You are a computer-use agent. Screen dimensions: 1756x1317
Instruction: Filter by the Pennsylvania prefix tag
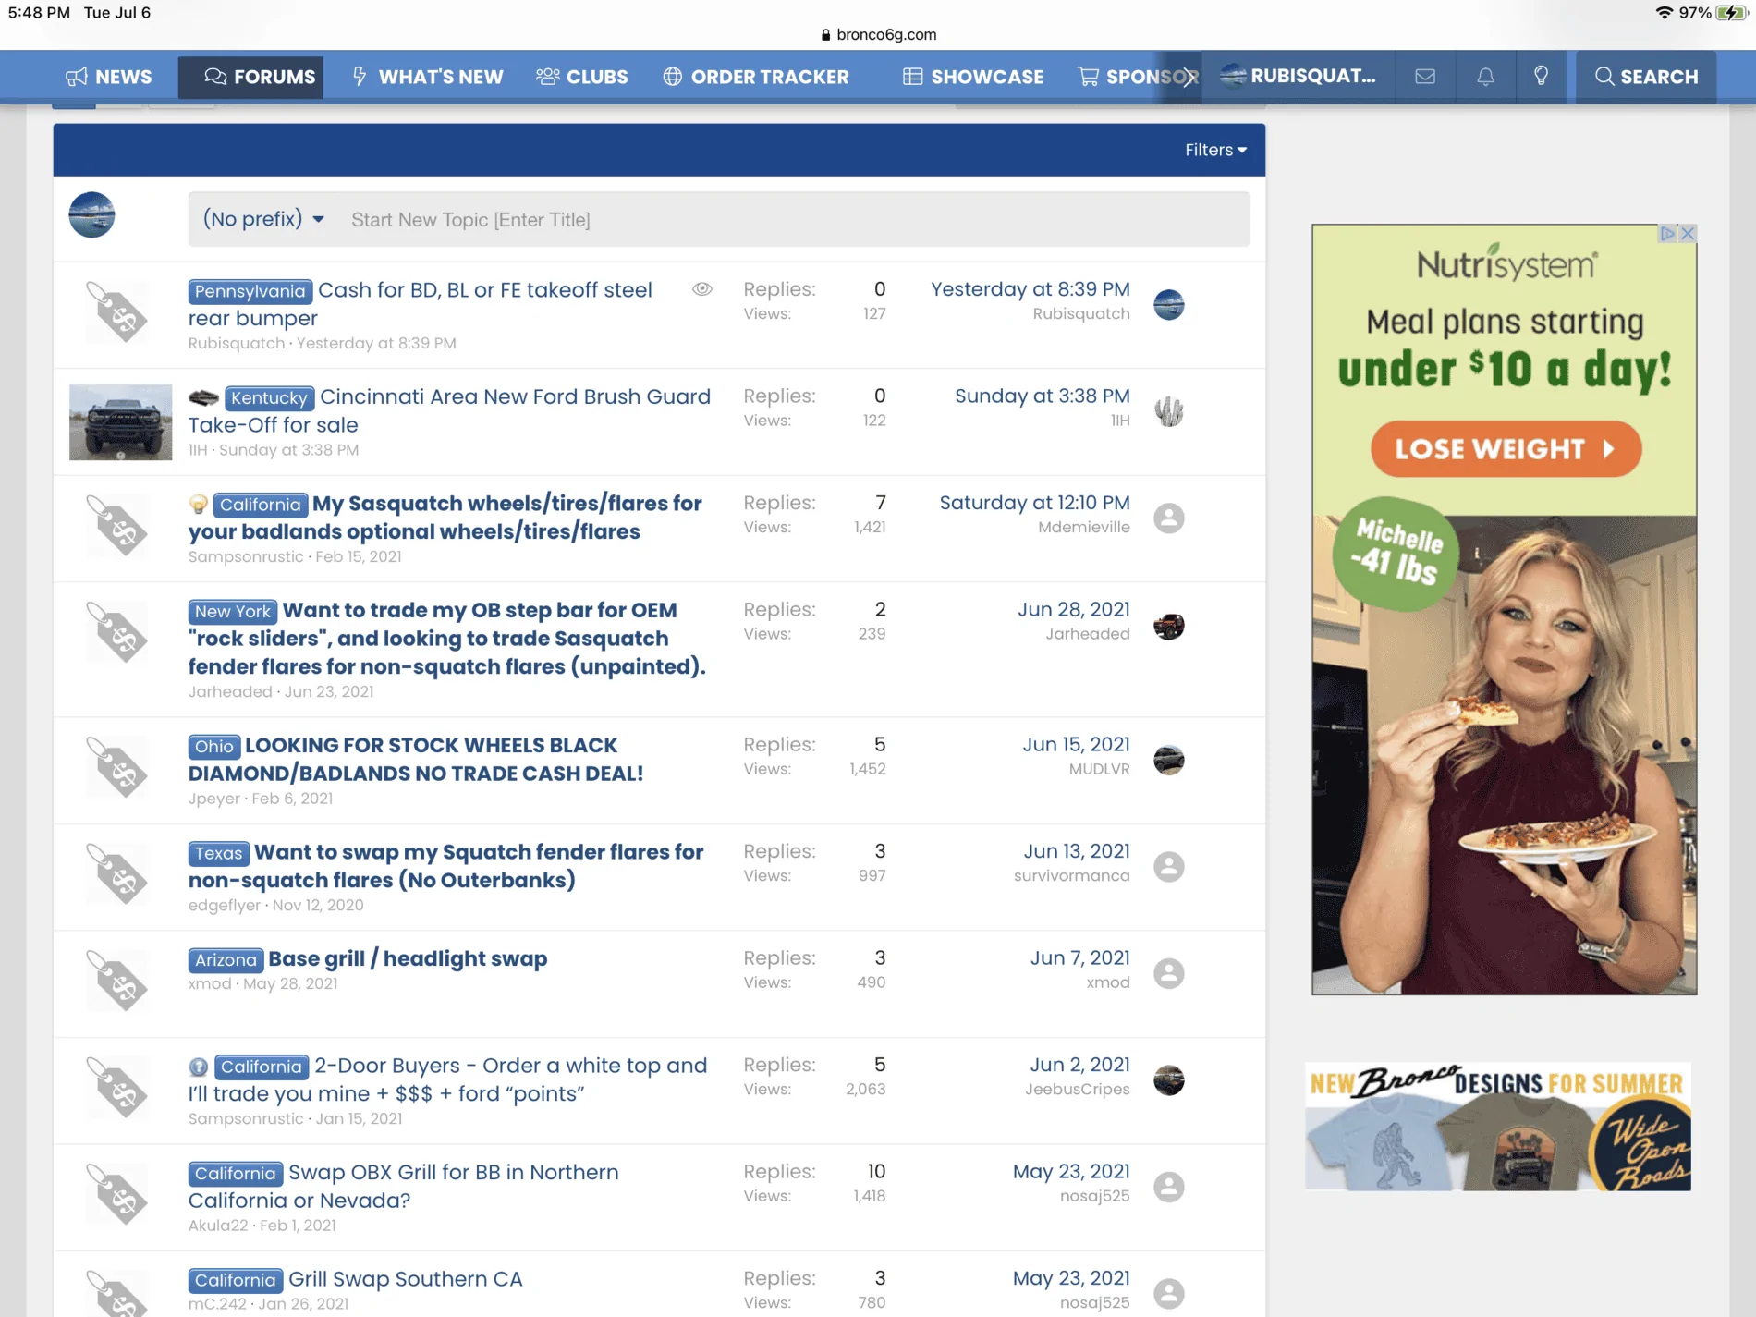point(250,291)
